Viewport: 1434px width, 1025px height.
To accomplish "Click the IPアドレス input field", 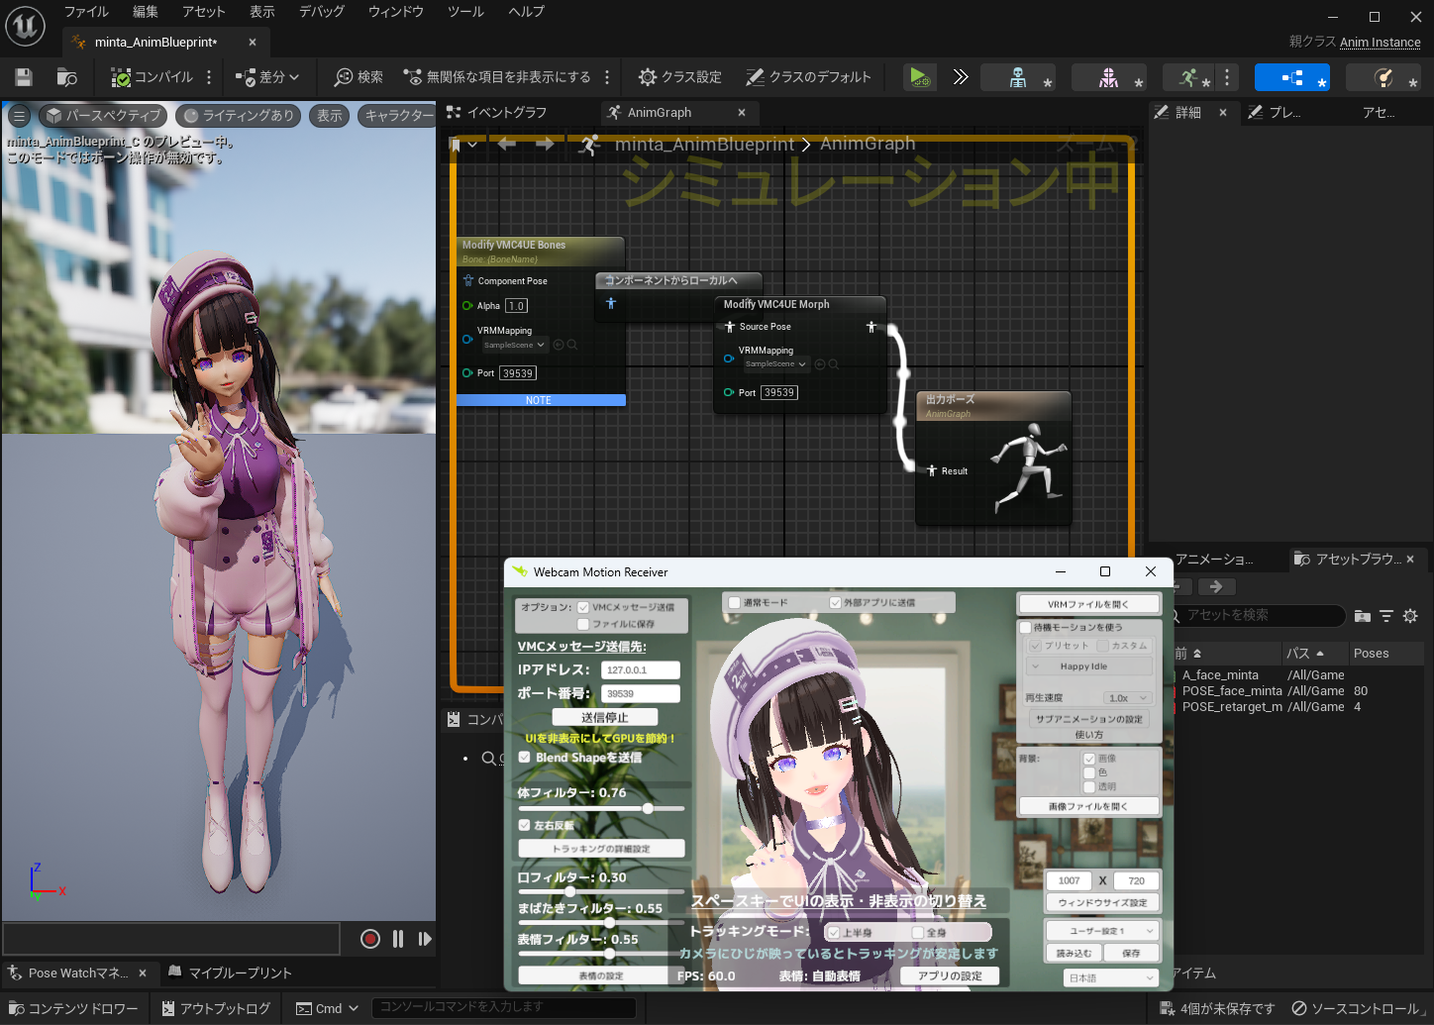I will click(x=641, y=670).
